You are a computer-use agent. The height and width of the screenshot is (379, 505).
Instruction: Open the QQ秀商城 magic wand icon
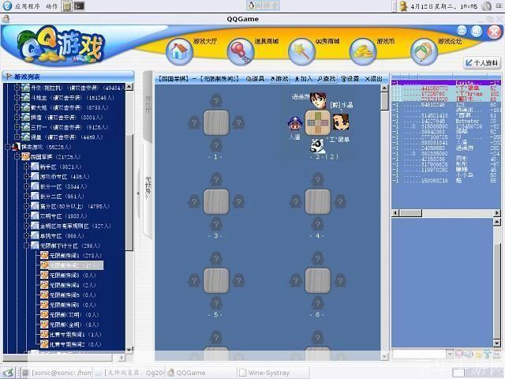(301, 51)
